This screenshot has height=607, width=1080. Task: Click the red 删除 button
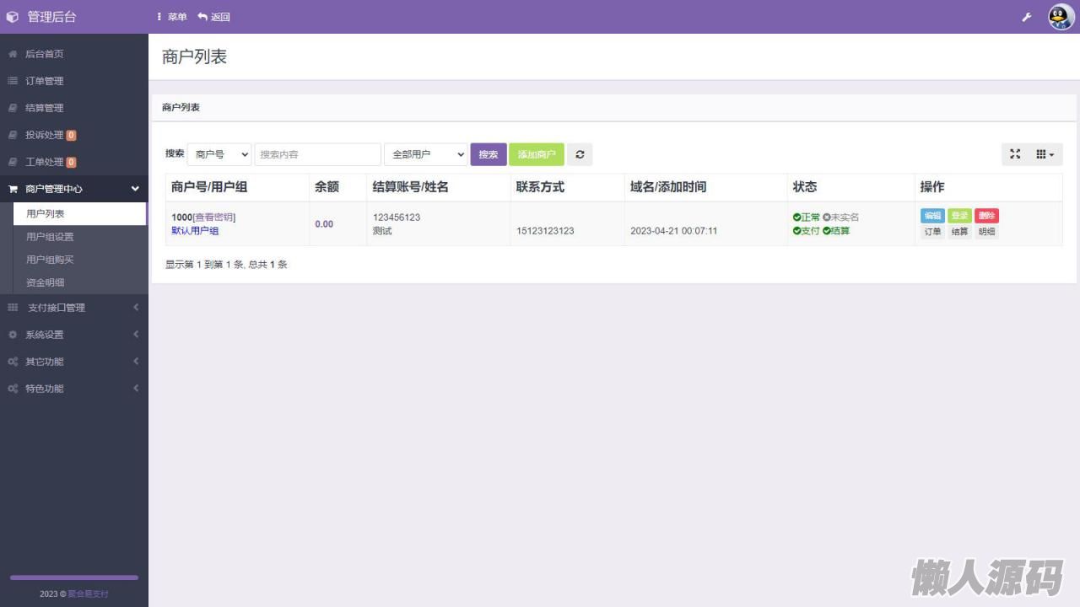[986, 216]
